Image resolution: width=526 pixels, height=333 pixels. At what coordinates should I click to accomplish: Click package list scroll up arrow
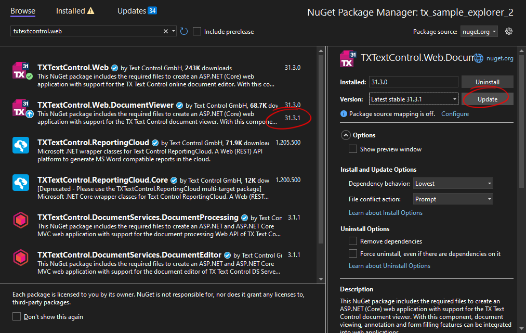point(321,50)
